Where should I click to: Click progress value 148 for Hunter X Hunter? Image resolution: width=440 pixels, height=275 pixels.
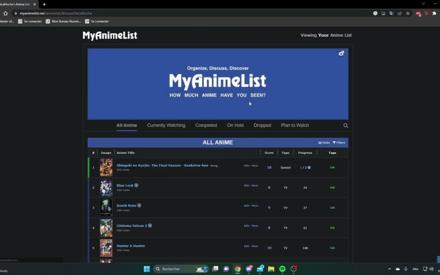click(x=305, y=248)
